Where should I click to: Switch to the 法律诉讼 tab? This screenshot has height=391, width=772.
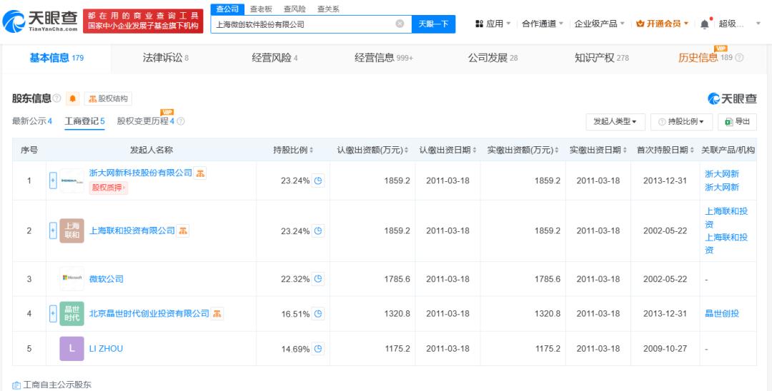coord(166,58)
